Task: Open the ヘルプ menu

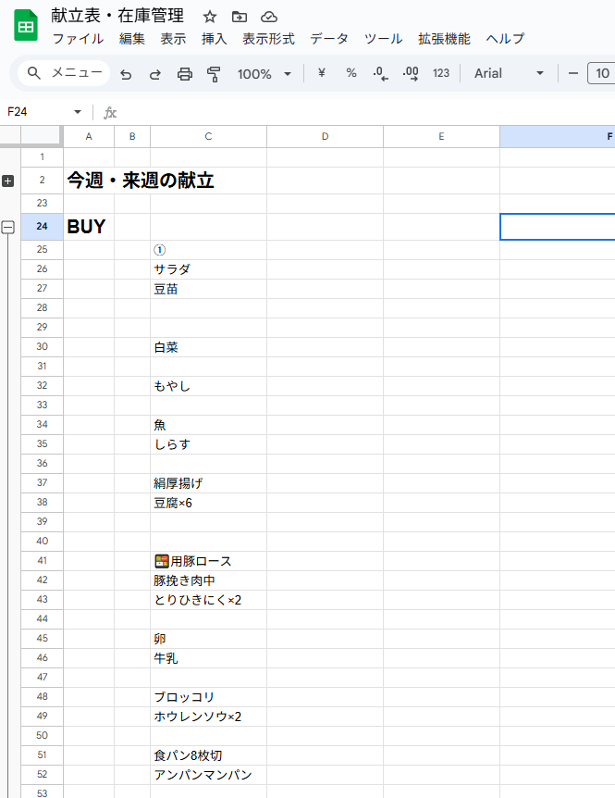Action: click(x=505, y=39)
